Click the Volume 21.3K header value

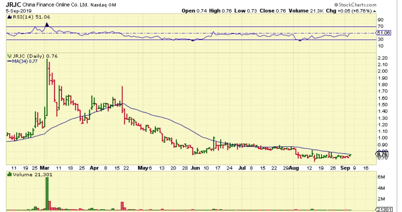(306, 11)
